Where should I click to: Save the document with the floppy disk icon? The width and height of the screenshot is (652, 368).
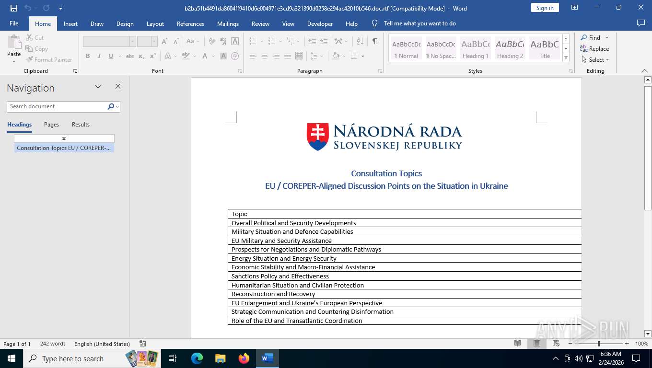(14, 8)
